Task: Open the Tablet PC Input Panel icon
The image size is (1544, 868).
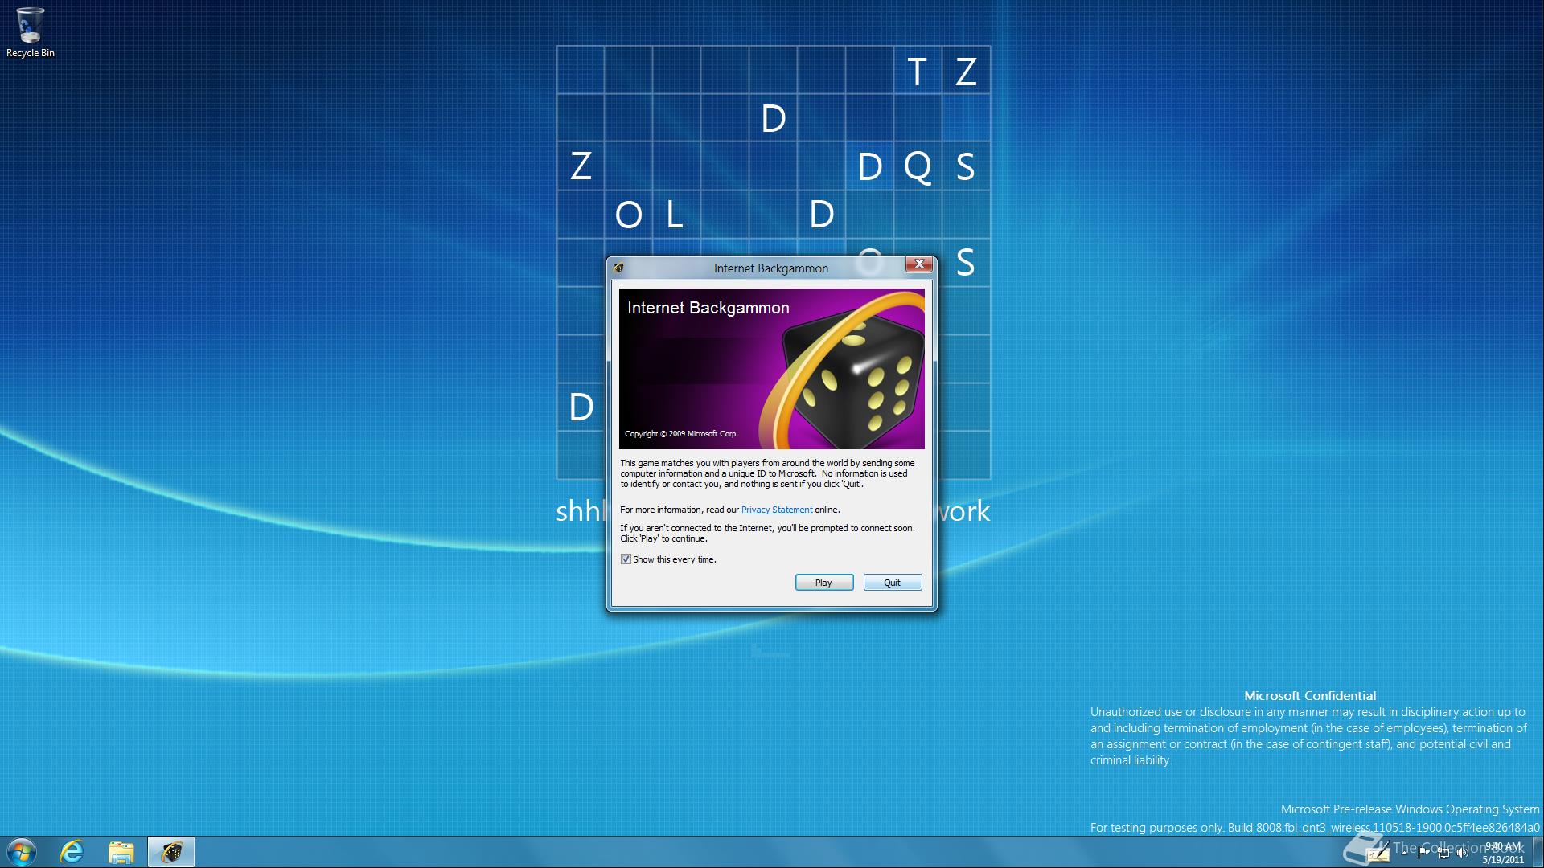Action: click(1378, 854)
